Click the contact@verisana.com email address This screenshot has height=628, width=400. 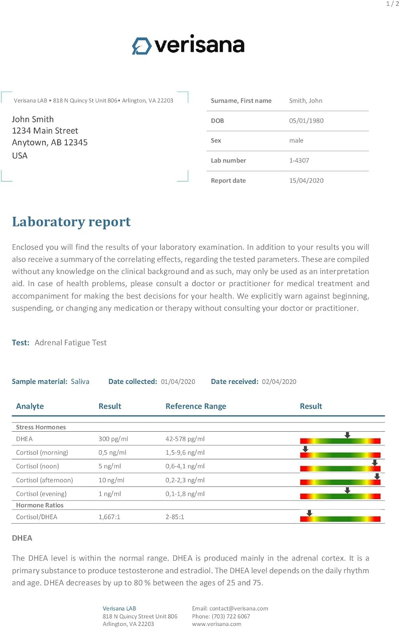pyautogui.click(x=238, y=608)
